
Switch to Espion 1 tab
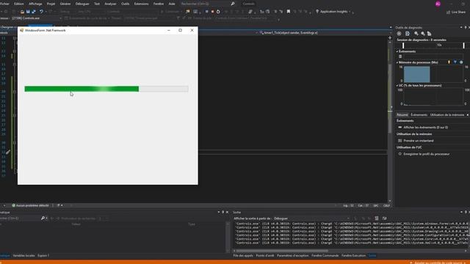pos(43,256)
